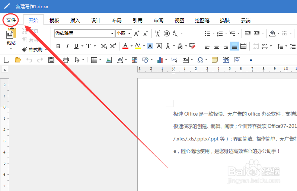
Task: Open the 云端 tab
Action: tap(246, 20)
